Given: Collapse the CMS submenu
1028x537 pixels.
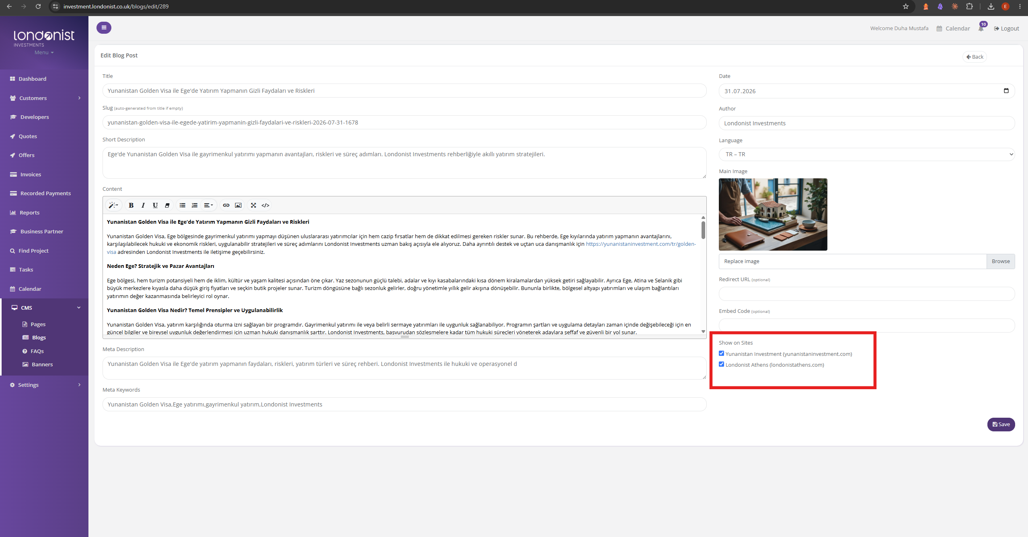Looking at the screenshot, I should [44, 308].
